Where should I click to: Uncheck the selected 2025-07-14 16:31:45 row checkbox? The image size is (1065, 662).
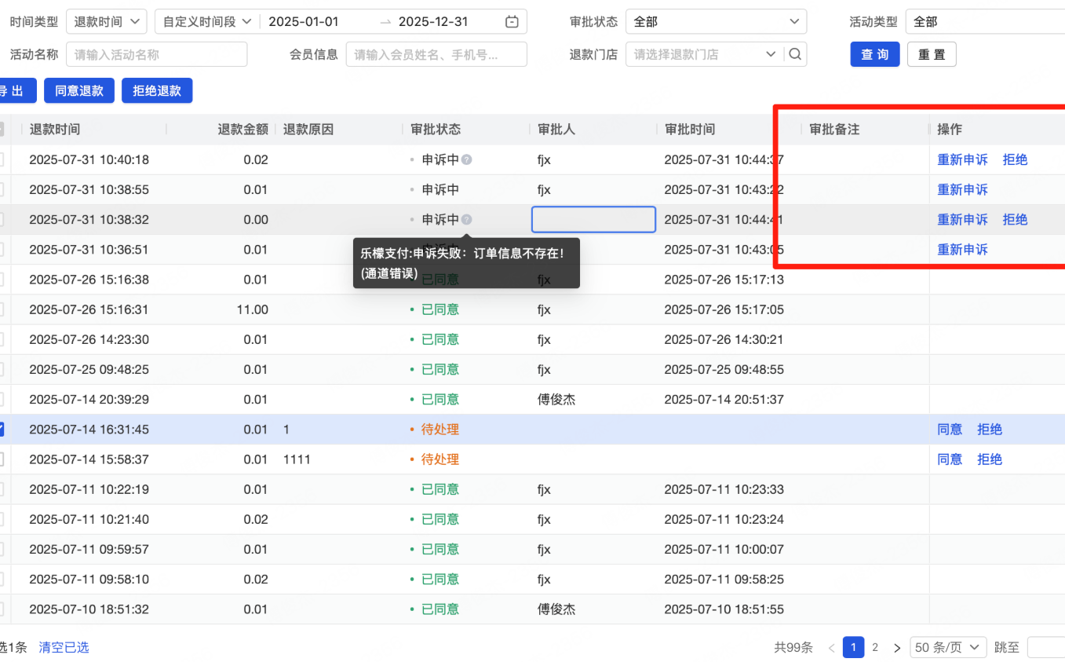pos(0,429)
